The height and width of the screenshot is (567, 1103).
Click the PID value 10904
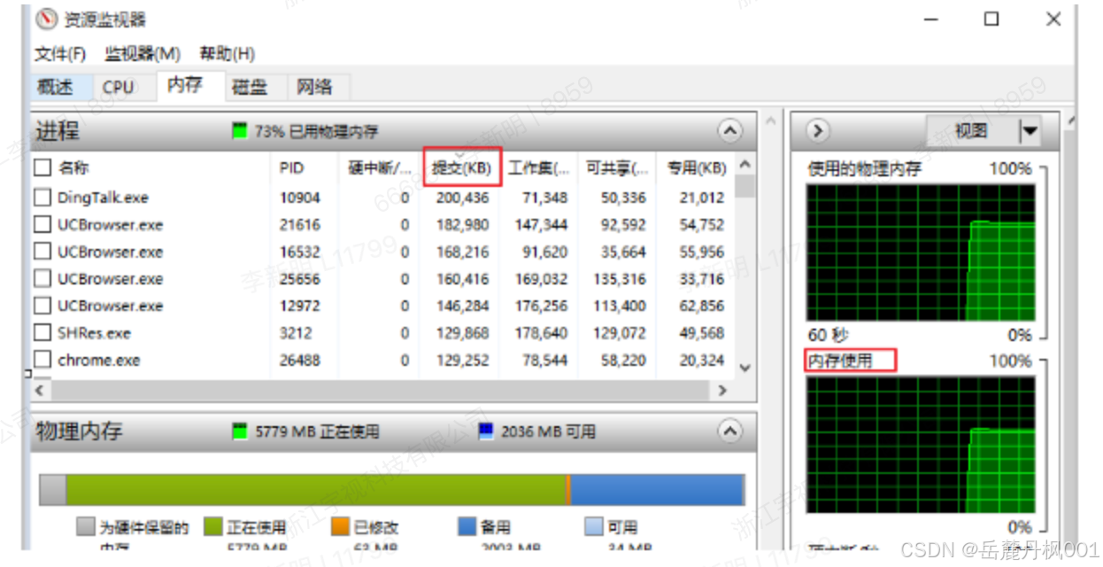pyautogui.click(x=299, y=198)
